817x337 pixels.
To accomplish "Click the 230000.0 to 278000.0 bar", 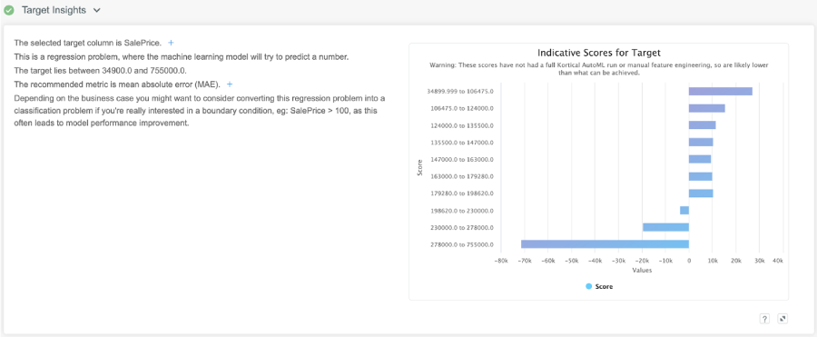I will point(665,227).
